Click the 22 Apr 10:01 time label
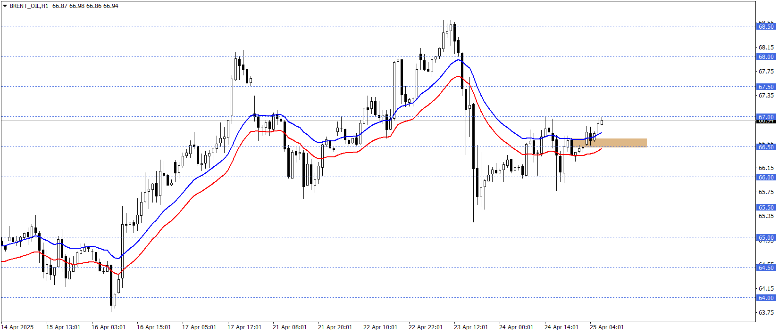 [380, 327]
